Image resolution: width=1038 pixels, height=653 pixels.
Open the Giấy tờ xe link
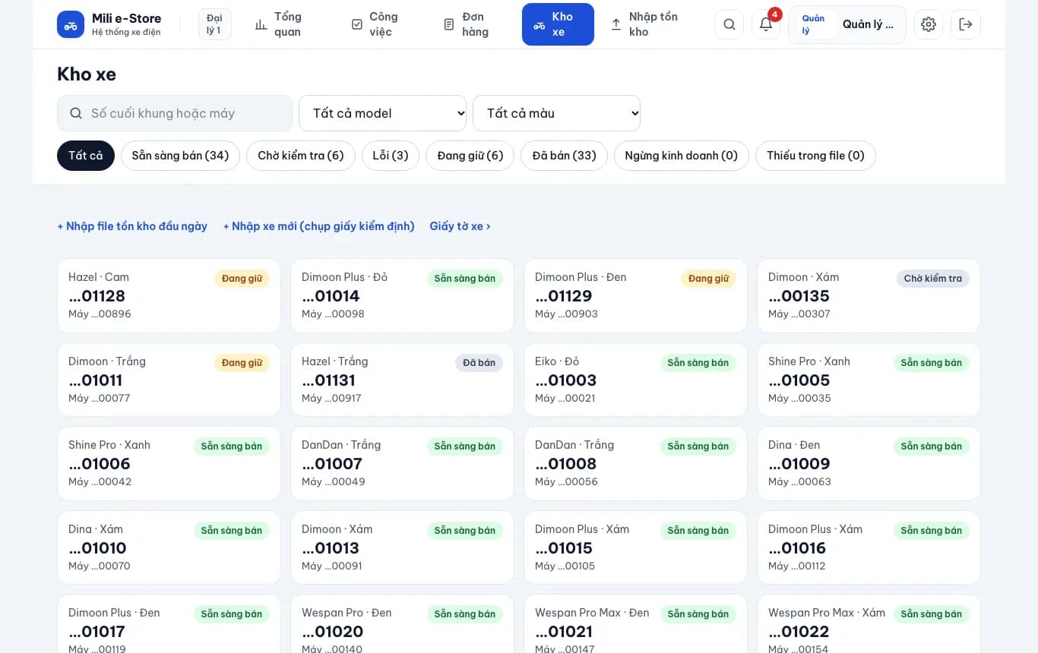pyautogui.click(x=460, y=226)
